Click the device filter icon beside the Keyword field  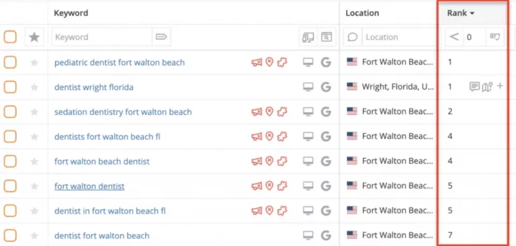[x=308, y=37]
